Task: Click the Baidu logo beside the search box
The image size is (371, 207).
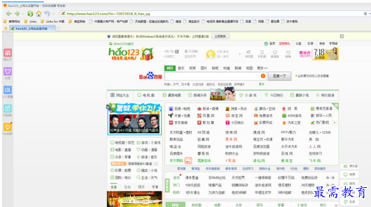Action: coord(150,76)
